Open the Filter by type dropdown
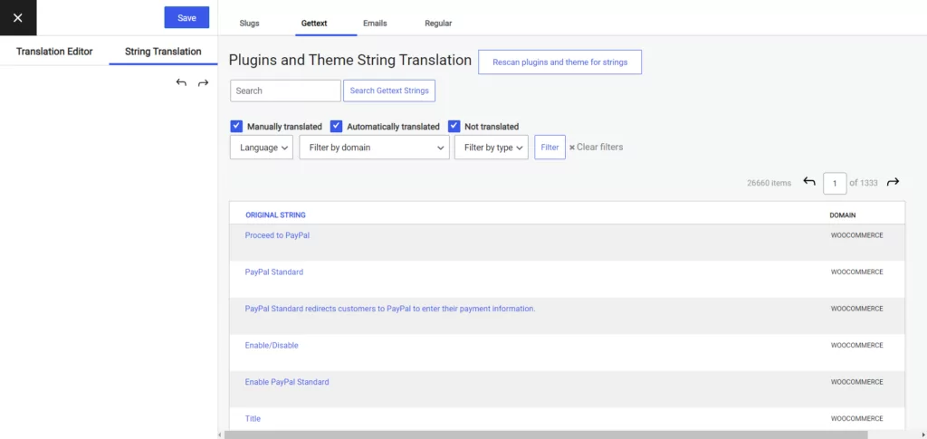Viewport: 927px width, 439px height. coord(492,148)
